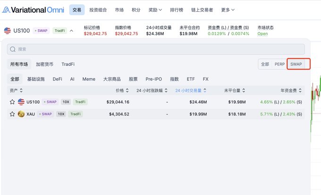Click the 10X badge in US100 row
Image resolution: width=321 pixels, height=195 pixels.
tap(66, 102)
